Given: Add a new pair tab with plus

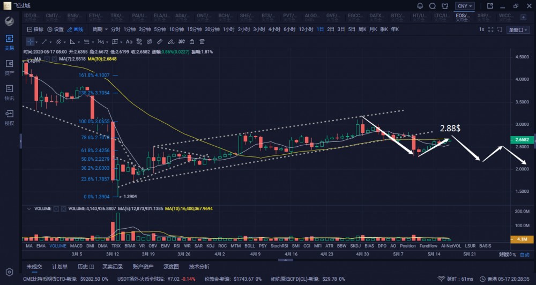Looking at the screenshot, I should pyautogui.click(x=523, y=16).
